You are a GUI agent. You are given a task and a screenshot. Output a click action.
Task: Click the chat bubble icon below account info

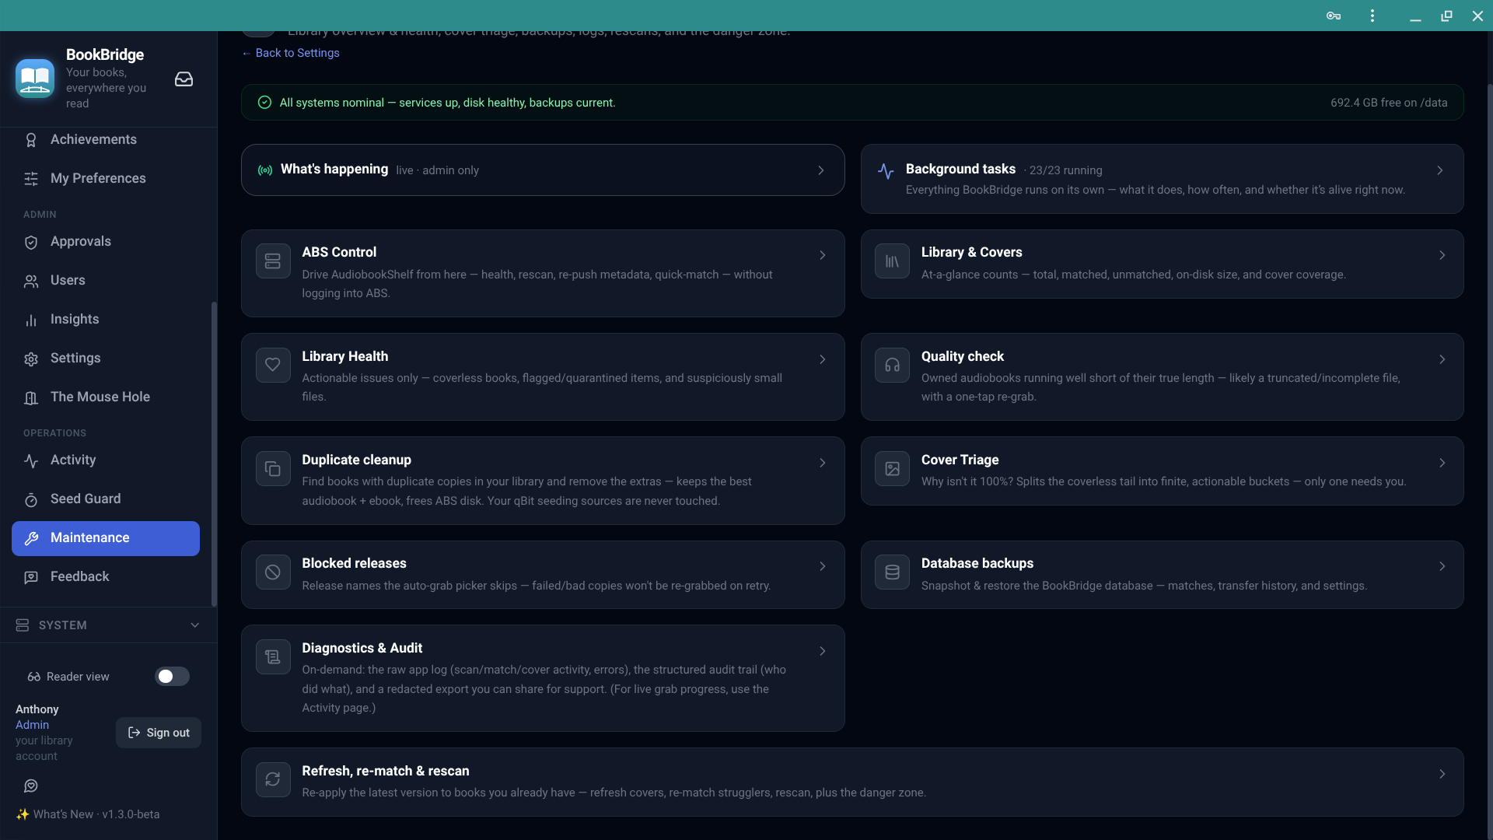[x=31, y=786]
